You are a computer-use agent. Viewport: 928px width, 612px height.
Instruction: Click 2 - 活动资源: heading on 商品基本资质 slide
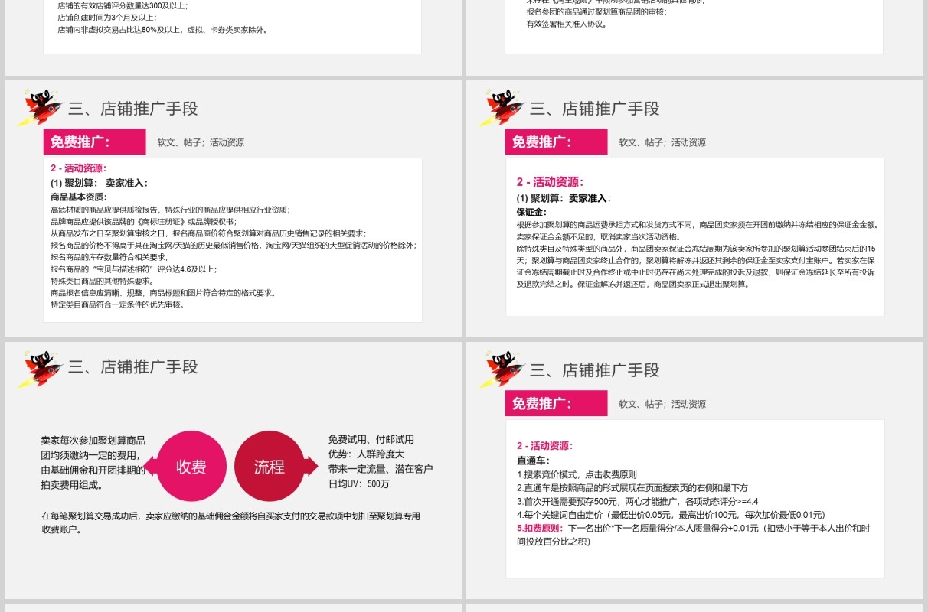tap(79, 168)
